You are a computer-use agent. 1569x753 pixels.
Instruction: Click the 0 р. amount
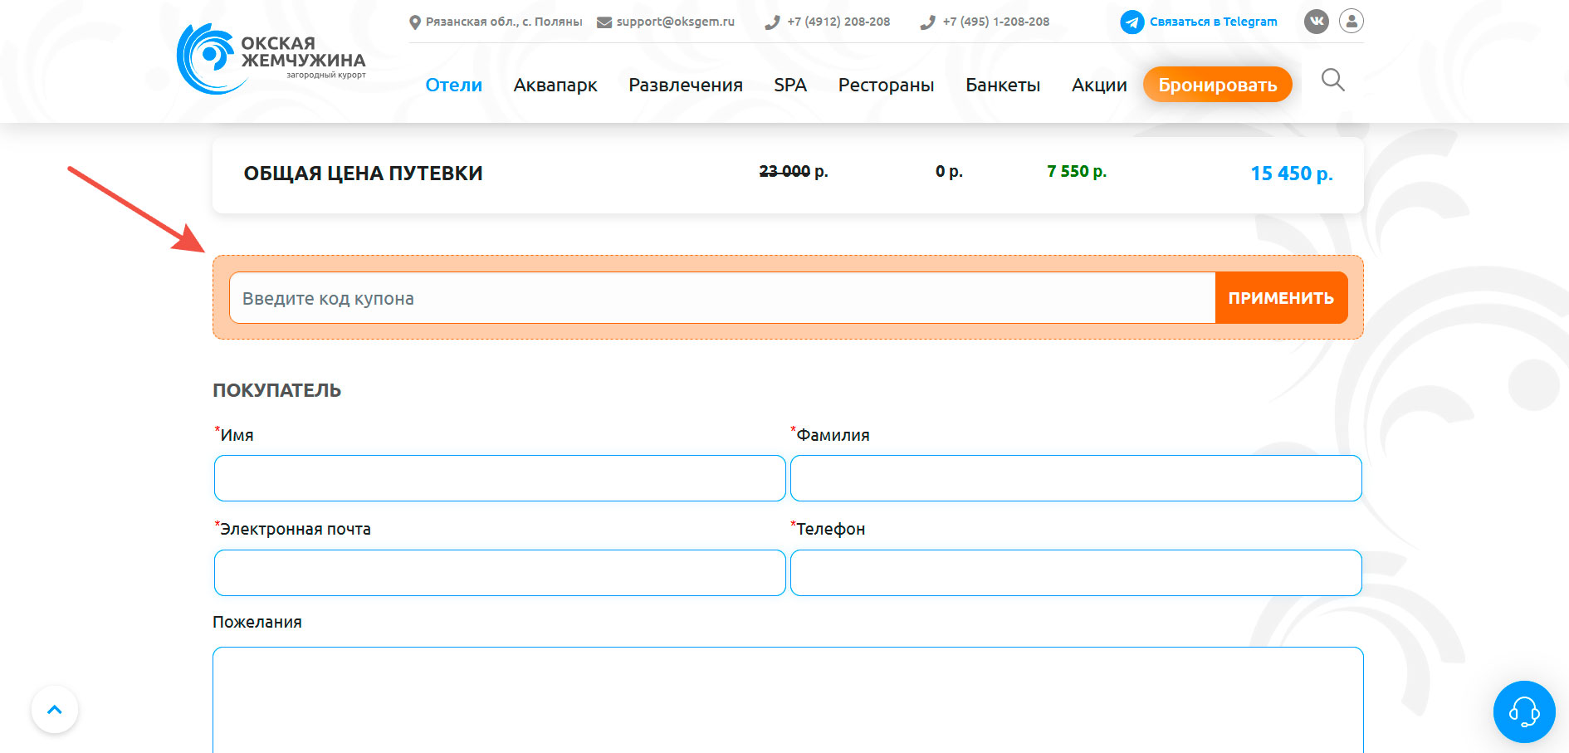949,171
